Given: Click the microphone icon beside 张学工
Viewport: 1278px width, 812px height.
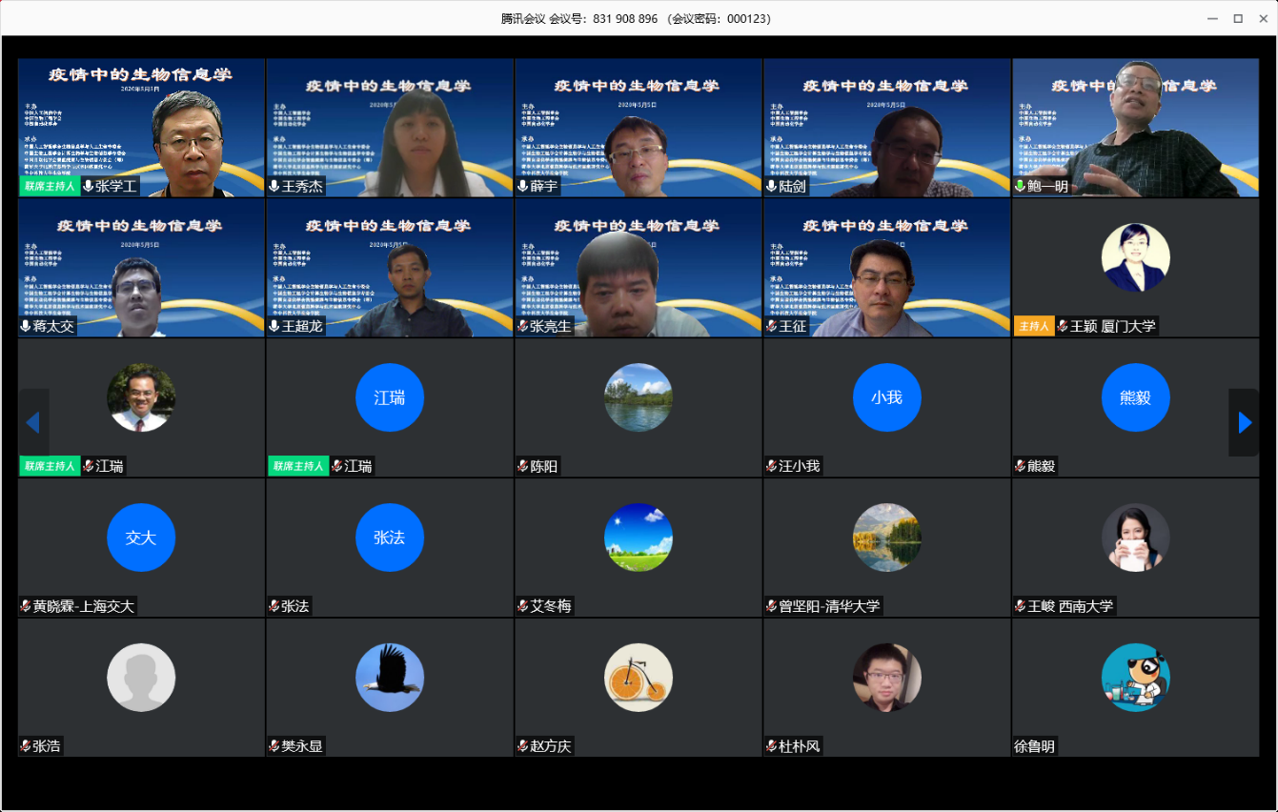Looking at the screenshot, I should (88, 187).
